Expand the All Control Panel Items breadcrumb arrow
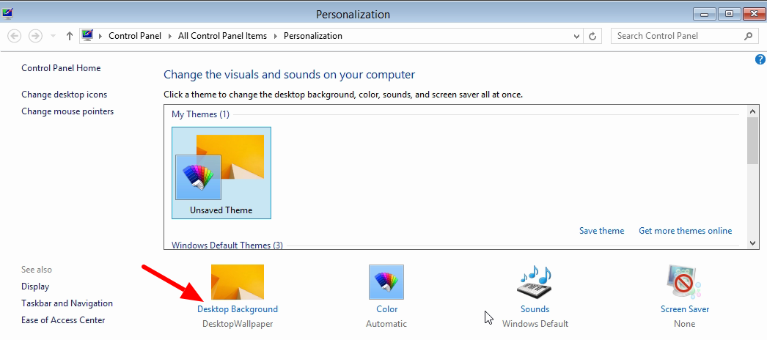Viewport: 767px width, 340px height. 276,36
